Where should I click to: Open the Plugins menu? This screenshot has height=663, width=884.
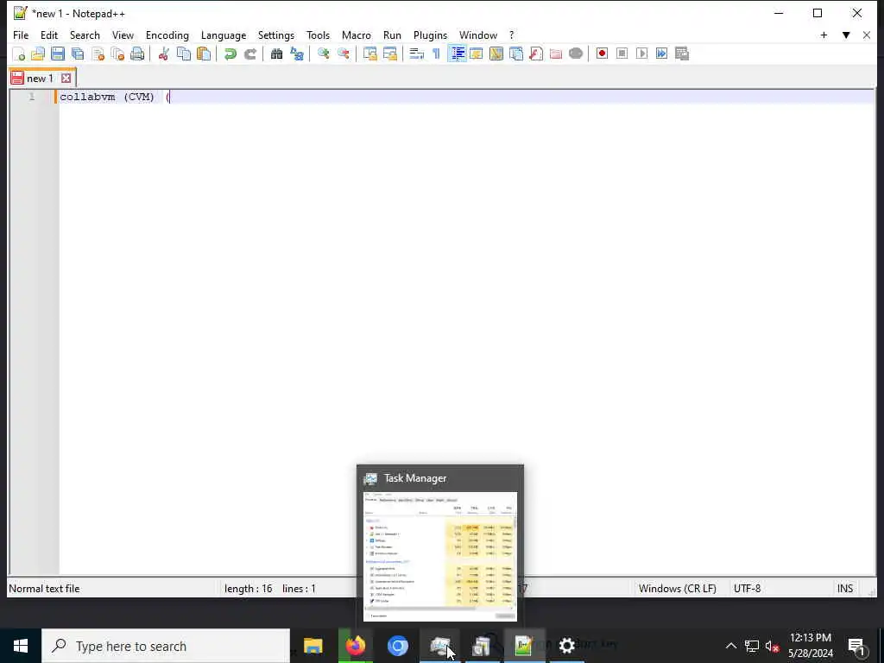pyautogui.click(x=430, y=35)
